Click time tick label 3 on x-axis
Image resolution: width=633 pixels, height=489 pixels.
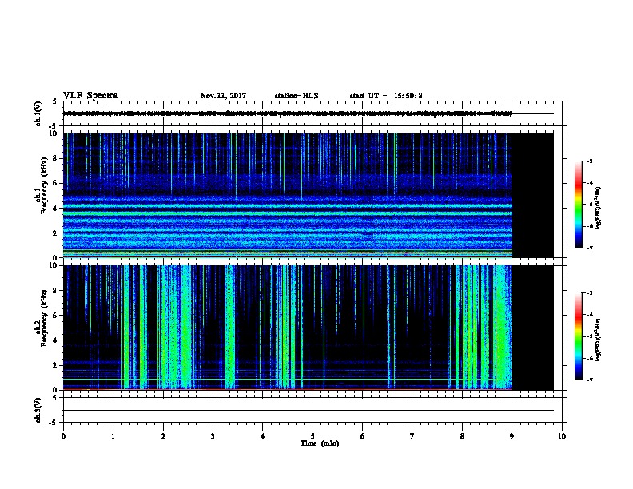pos(213,435)
